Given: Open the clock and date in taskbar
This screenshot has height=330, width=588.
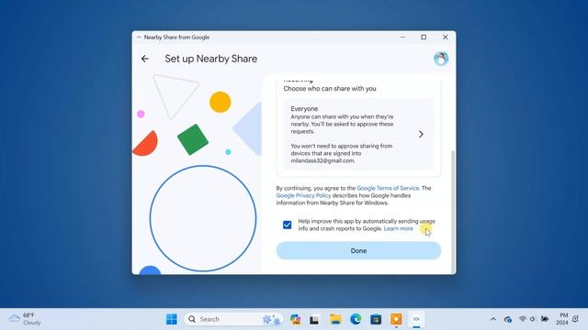Looking at the screenshot, I should 561,319.
